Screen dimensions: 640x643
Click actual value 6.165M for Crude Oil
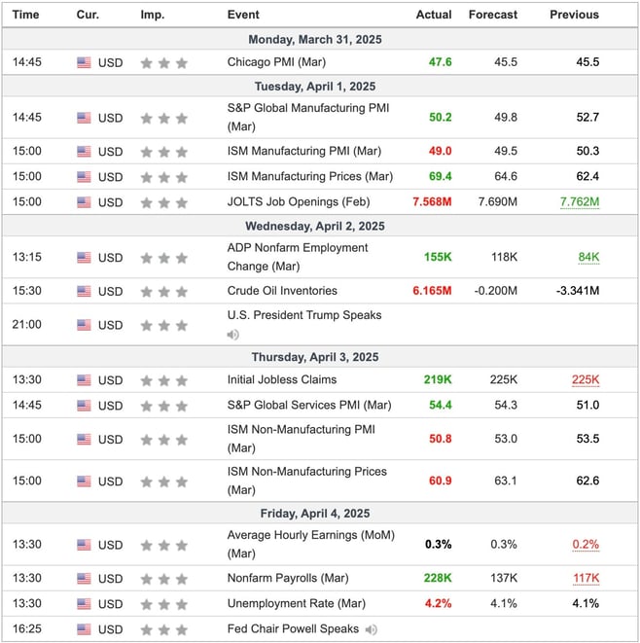tap(432, 291)
